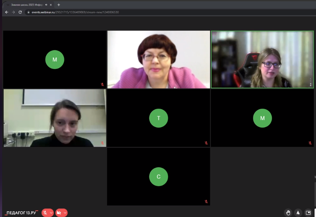Screen dimensions: 316x217
Task: Click the ПЕДАГОГ 13.РУ logo
Action: click(x=21, y=213)
